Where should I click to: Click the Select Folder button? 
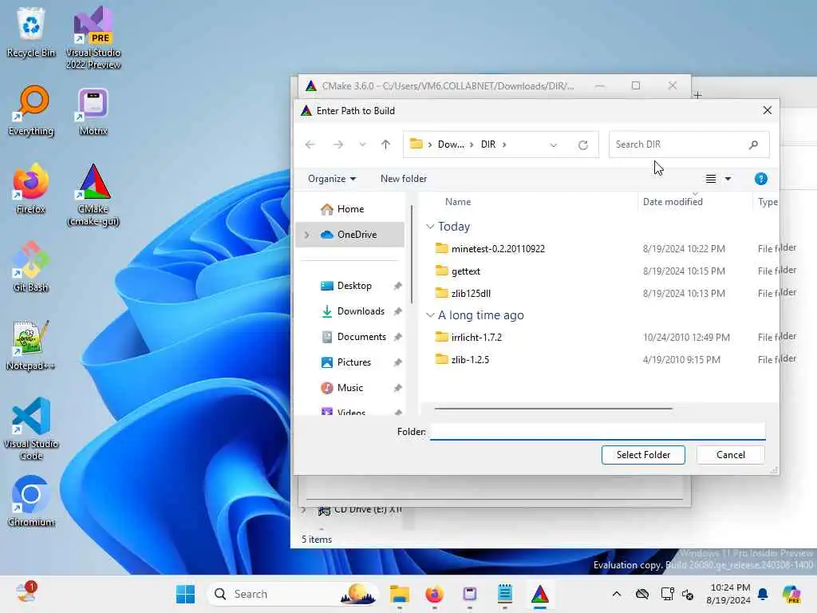tap(643, 454)
